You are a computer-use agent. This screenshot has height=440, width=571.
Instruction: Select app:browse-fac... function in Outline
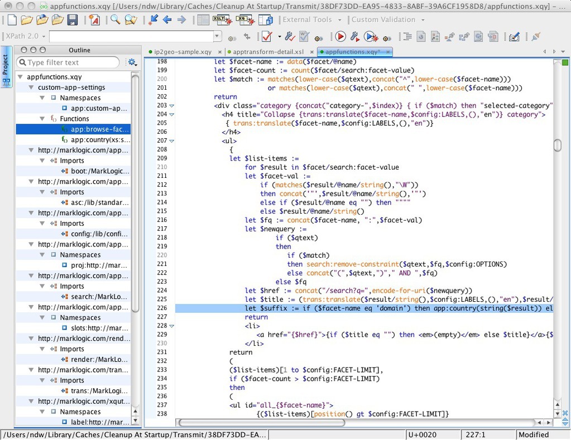[73, 129]
